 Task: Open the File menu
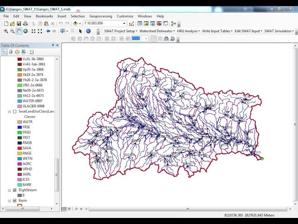click(x=6, y=16)
